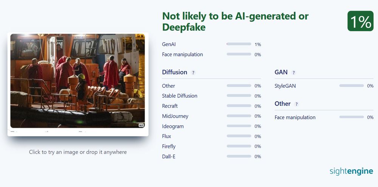The height and width of the screenshot is (187, 378).
Task: Click the help icon beside Diffusion
Action: coord(193,72)
